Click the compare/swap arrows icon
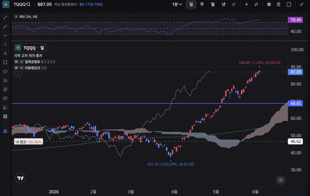This screenshot has height=196, width=310. (x=256, y=4)
